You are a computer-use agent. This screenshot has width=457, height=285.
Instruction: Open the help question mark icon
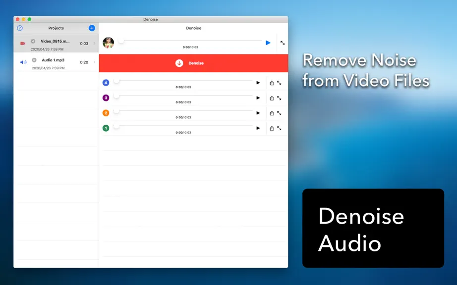tap(20, 28)
